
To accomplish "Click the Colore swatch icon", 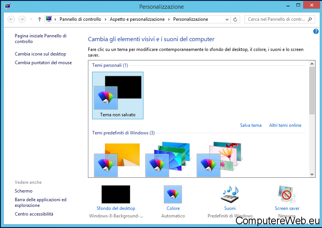I will pyautogui.click(x=173, y=194).
